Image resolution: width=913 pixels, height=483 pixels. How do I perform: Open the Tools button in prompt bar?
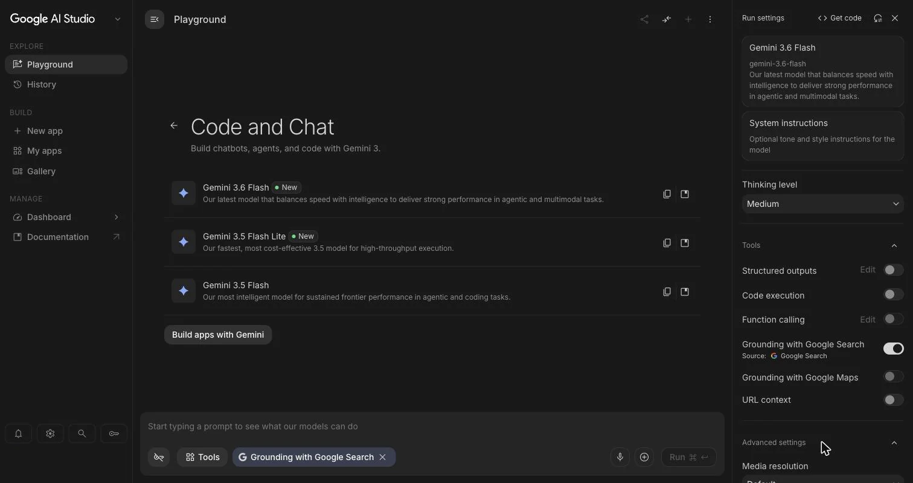202,457
